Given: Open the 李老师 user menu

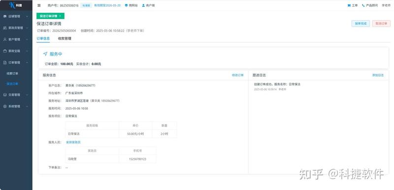Looking at the screenshot, I should click(x=386, y=5).
